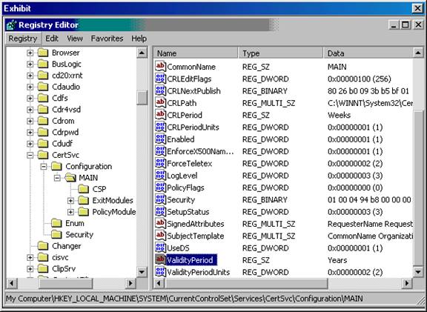Click the CSP folder icon
The height and width of the screenshot is (312, 427).
(83, 189)
